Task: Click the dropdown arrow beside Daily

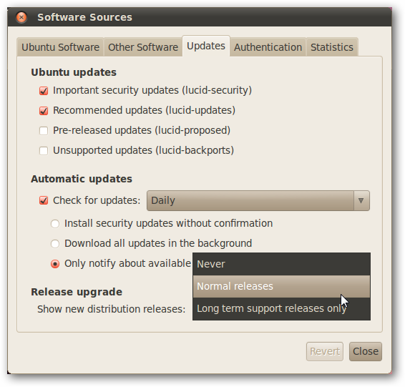Action: (x=361, y=200)
